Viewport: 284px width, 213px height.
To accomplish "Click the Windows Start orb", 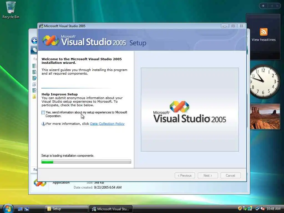I will point(8,208).
